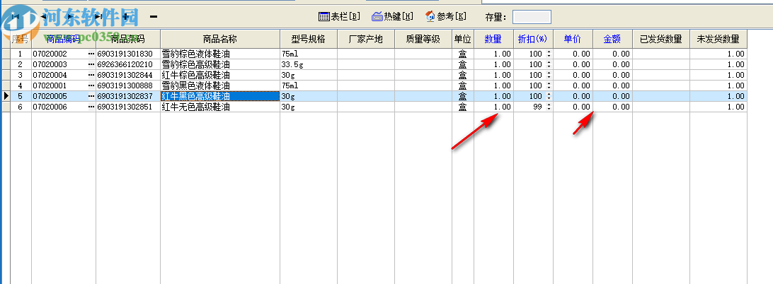Click quantity cell in row 6

coord(493,107)
